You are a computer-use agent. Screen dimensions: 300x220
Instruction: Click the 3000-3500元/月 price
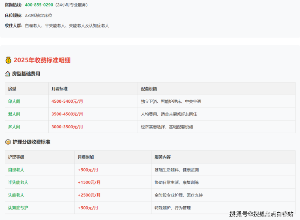coord(67,127)
